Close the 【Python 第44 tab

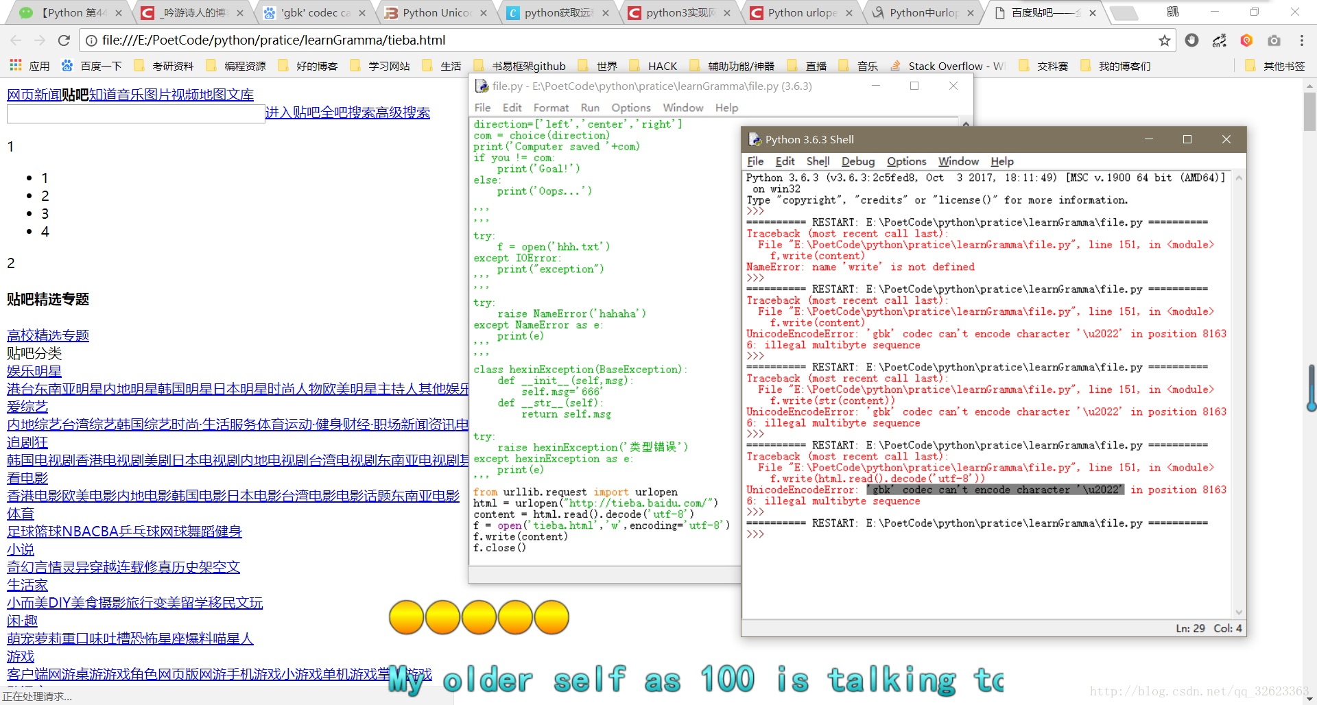(119, 12)
